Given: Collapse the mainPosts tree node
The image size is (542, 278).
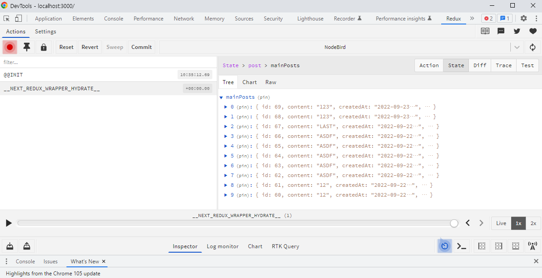Looking at the screenshot, I should click(x=221, y=97).
